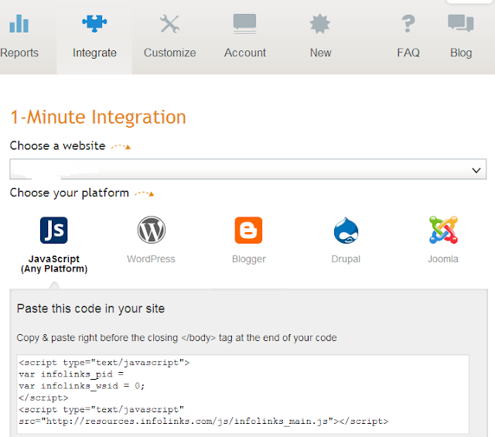Open the Integrate tab label
This screenshot has height=437, width=495.
pos(94,53)
